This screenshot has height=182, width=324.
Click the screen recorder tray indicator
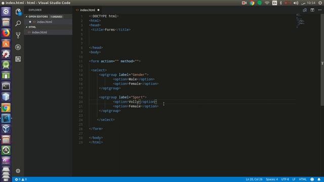coord(244,3)
